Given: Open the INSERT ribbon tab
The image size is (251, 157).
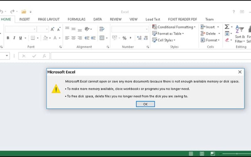Looking at the screenshot, I should tap(24, 19).
